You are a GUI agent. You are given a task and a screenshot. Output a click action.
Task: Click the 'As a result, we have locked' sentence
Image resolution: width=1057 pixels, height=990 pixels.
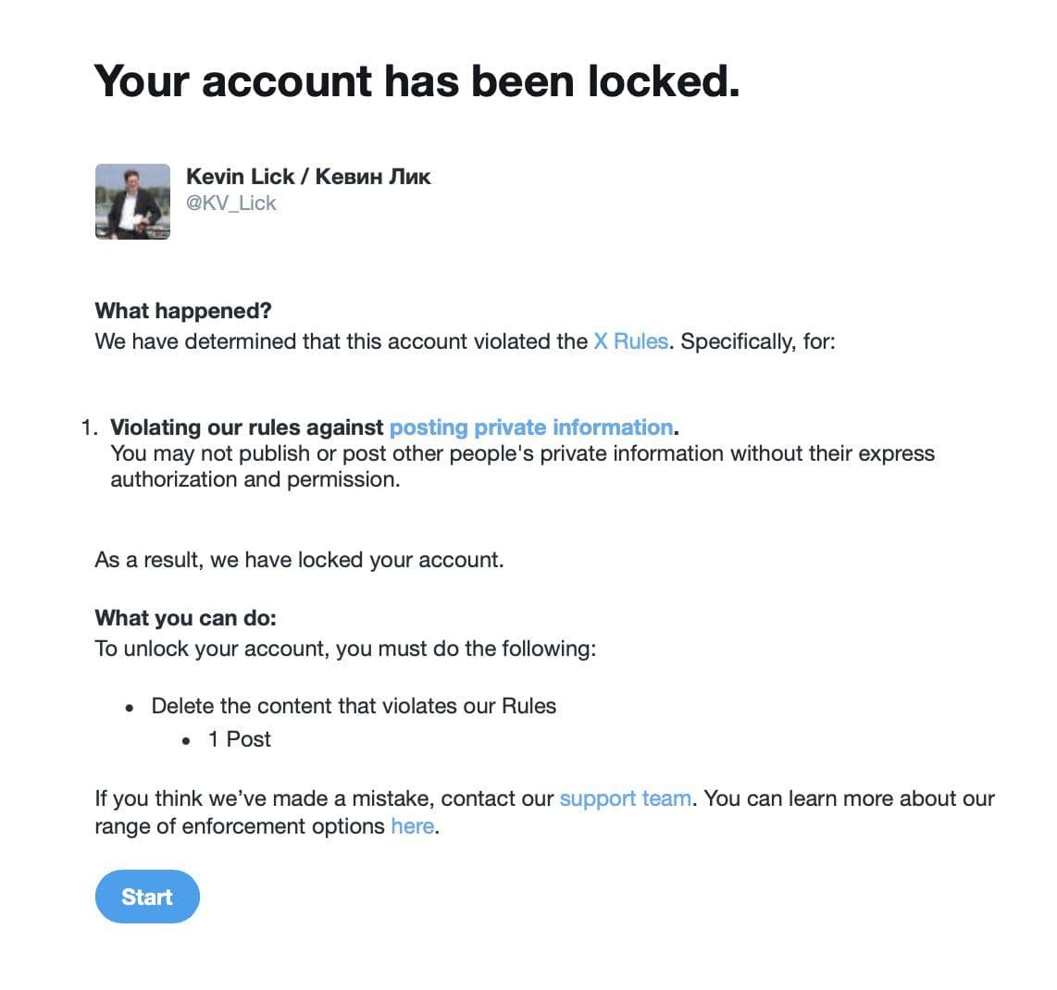click(x=299, y=560)
